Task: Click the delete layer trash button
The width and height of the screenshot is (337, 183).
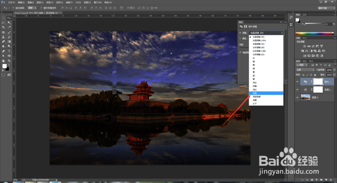Action: [x=331, y=180]
